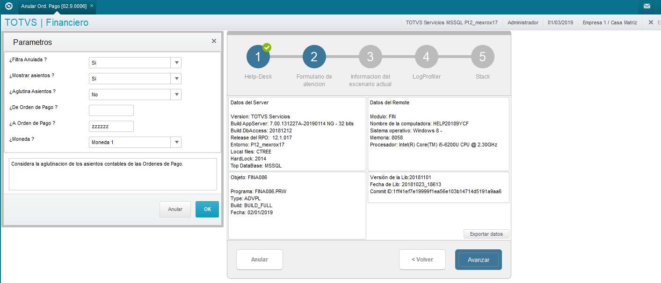Click the Objeto: FINA086 text
Screen dimensions: 661x283
[x=248, y=177]
